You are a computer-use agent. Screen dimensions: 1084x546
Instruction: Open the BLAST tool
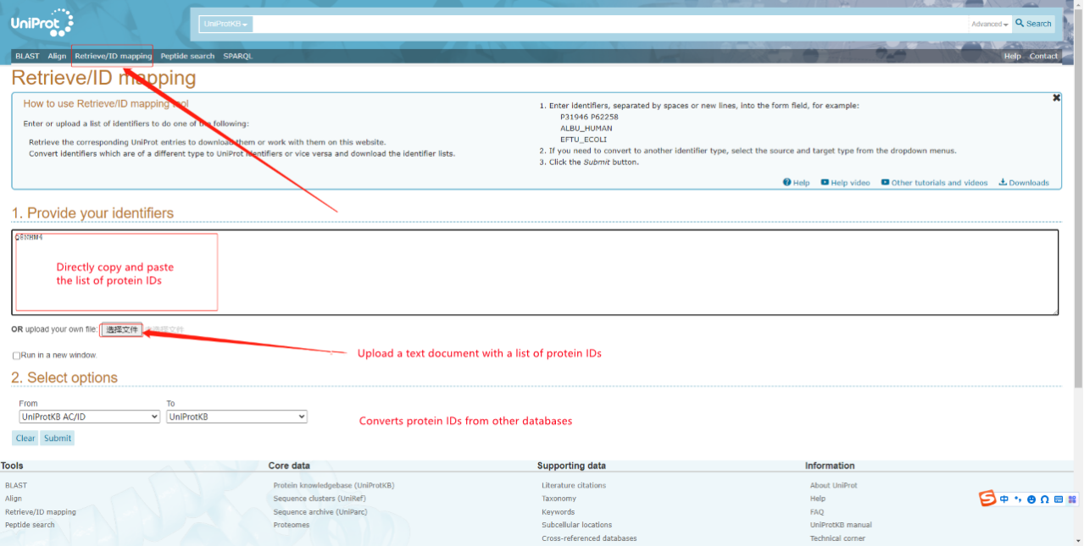27,56
